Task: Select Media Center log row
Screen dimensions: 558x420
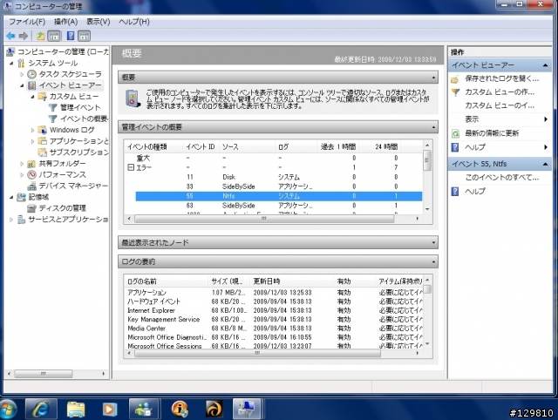Action: pos(274,329)
